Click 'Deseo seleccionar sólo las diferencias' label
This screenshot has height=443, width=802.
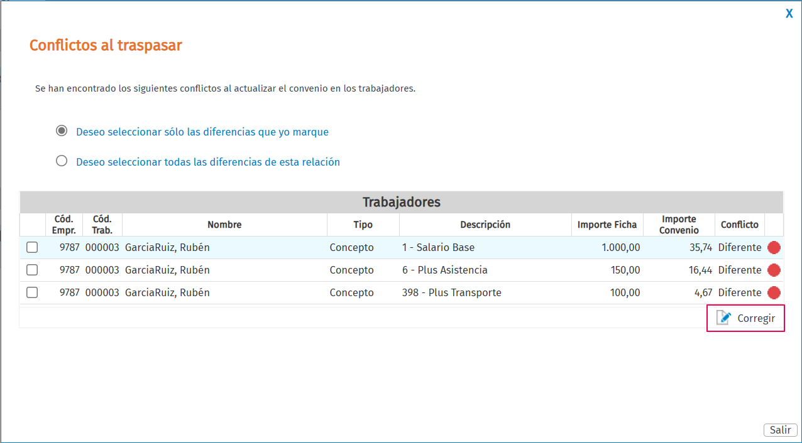pyautogui.click(x=202, y=132)
